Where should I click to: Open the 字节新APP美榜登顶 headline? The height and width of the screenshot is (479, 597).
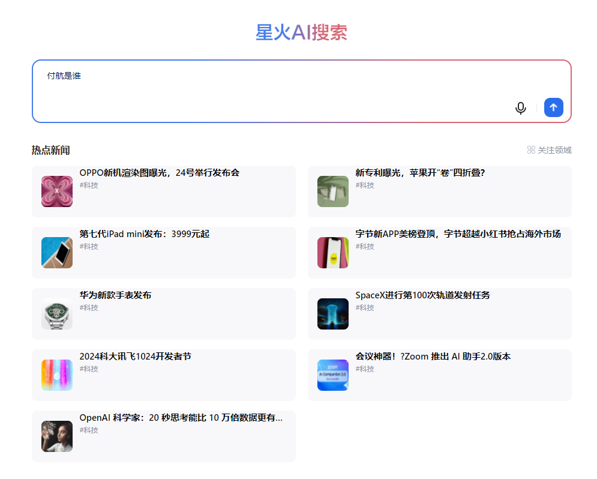pos(458,233)
